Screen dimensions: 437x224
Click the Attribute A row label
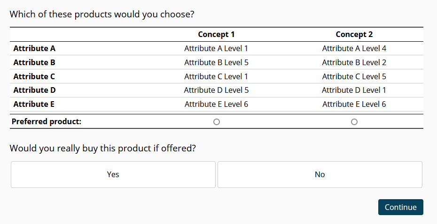coord(34,48)
